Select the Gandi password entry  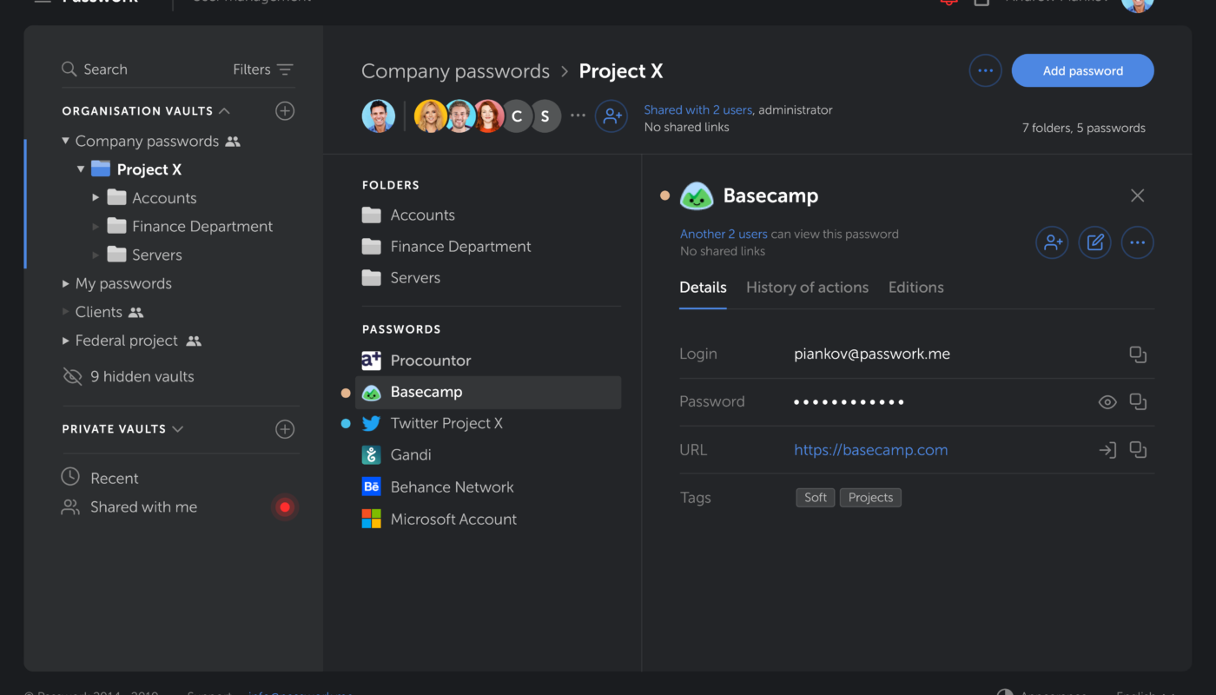pos(488,454)
